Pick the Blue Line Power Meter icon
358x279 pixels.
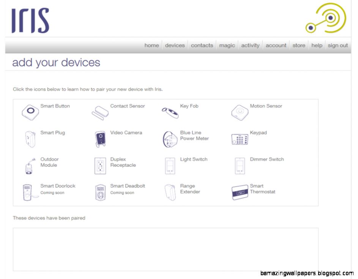click(x=170, y=139)
